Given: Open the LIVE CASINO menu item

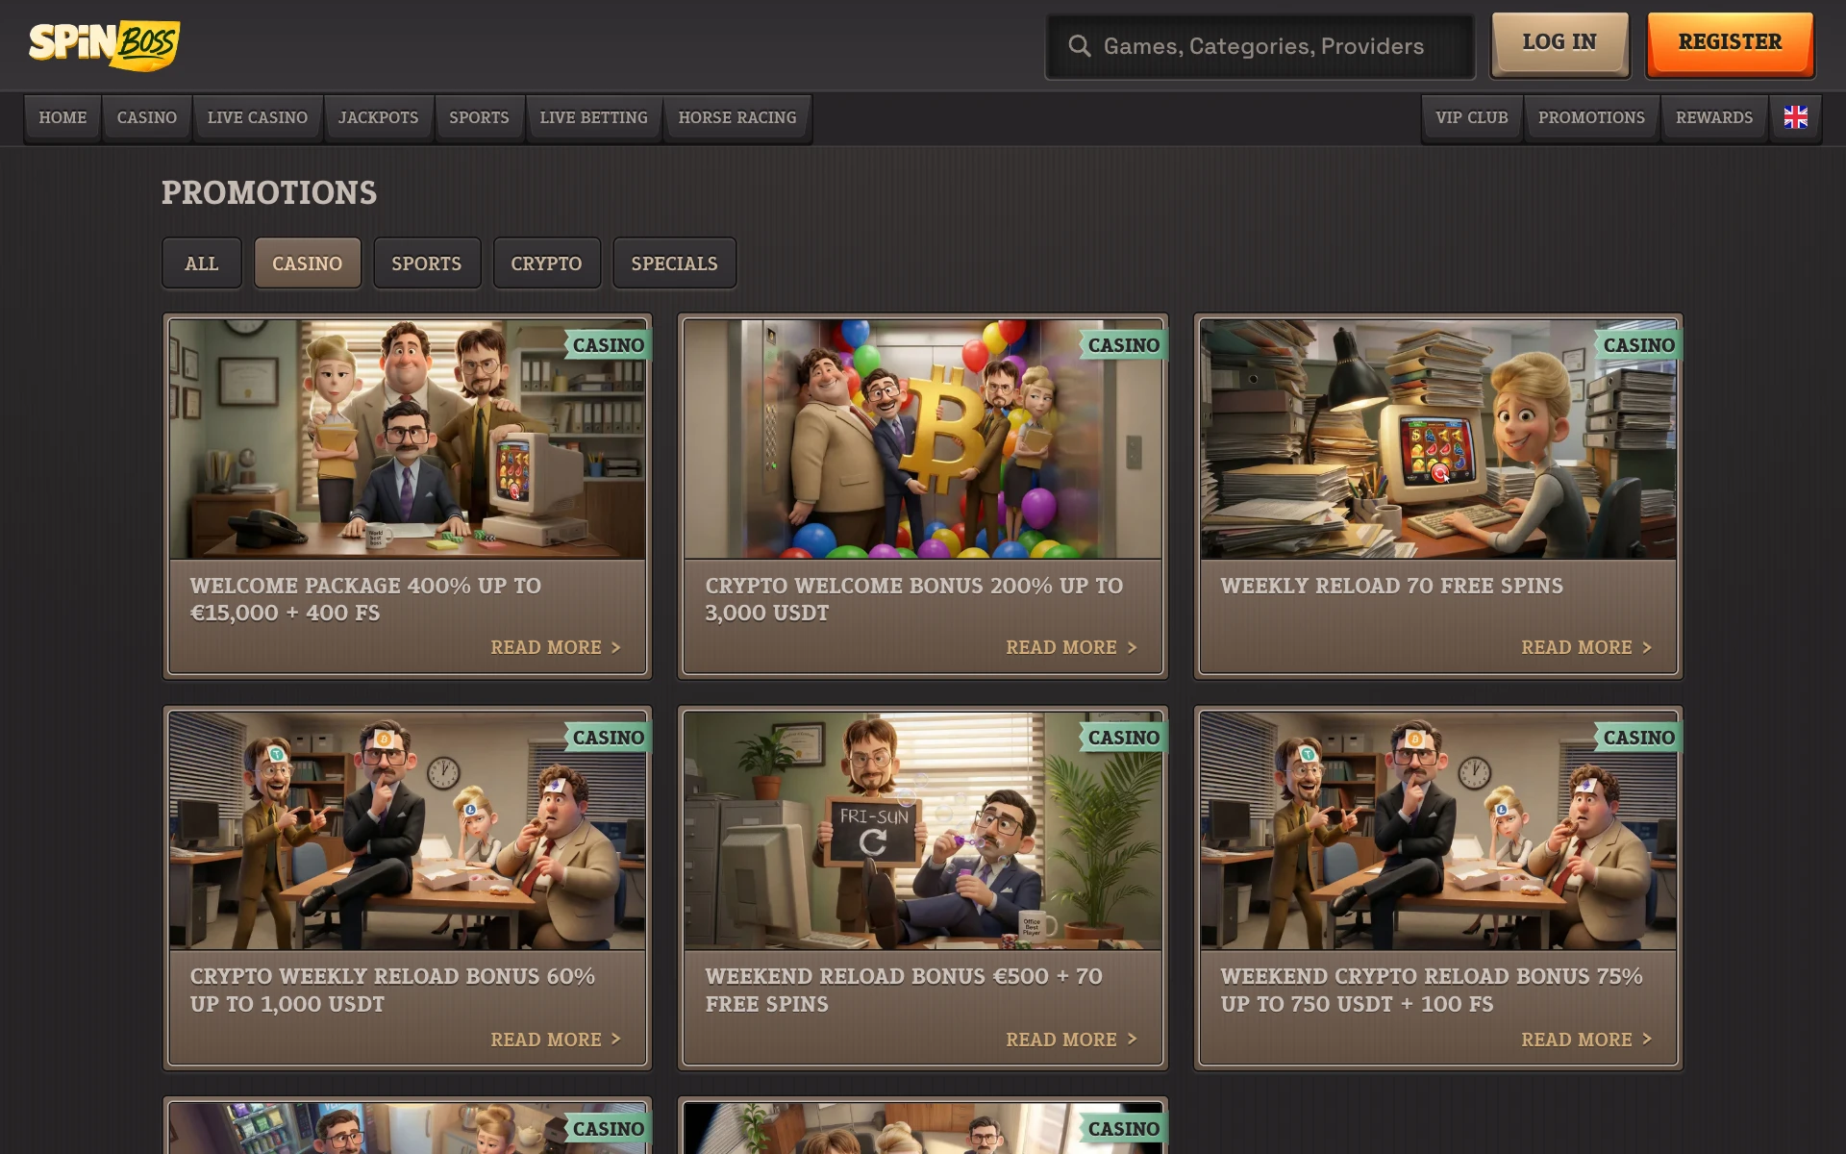Looking at the screenshot, I should click(258, 117).
